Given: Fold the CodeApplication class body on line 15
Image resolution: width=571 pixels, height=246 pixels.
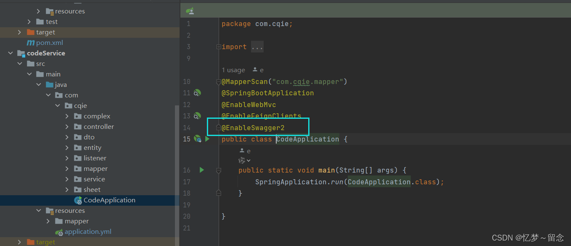Looking at the screenshot, I should tap(218, 139).
